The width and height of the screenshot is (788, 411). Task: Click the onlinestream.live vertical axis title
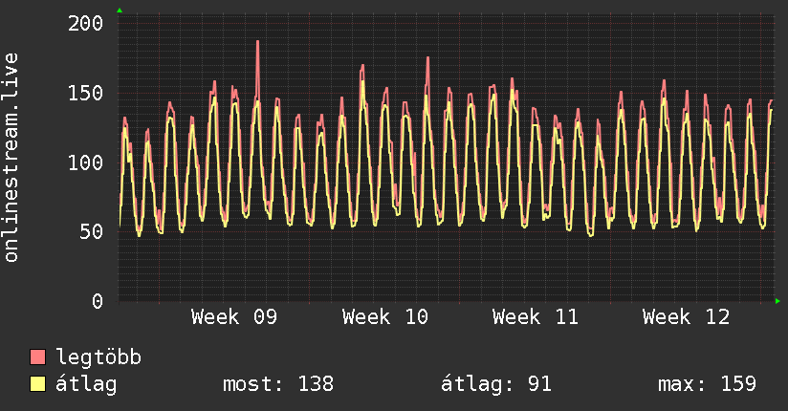11,158
